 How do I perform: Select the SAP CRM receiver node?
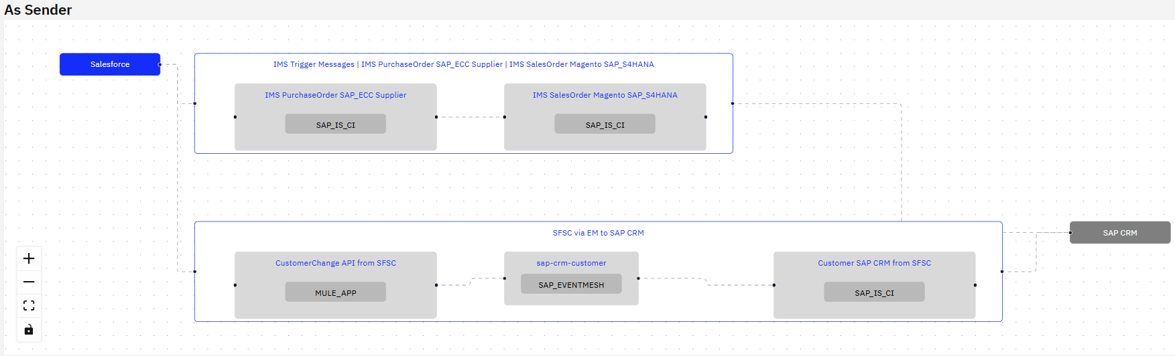1119,233
